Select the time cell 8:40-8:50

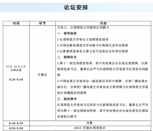point(16,123)
